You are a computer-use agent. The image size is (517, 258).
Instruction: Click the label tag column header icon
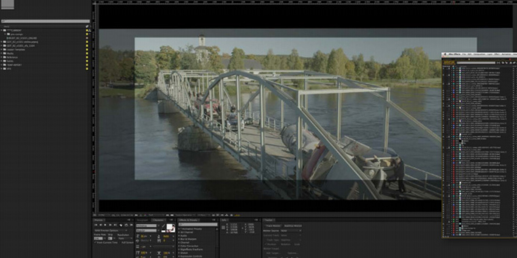pos(87,27)
